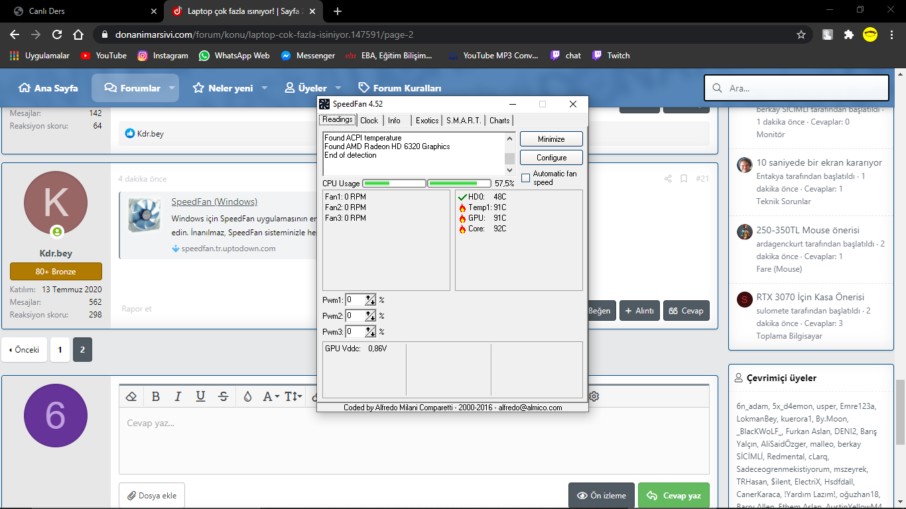Toggle strikethrough in the reply editor

(224, 396)
